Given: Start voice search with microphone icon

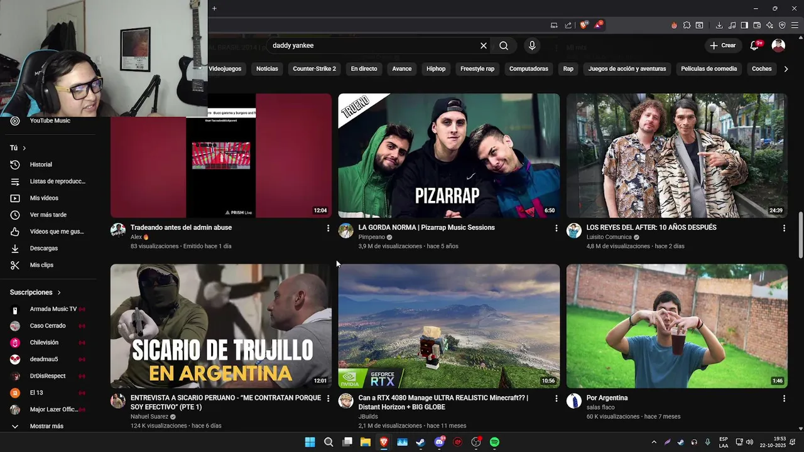Looking at the screenshot, I should pos(532,46).
